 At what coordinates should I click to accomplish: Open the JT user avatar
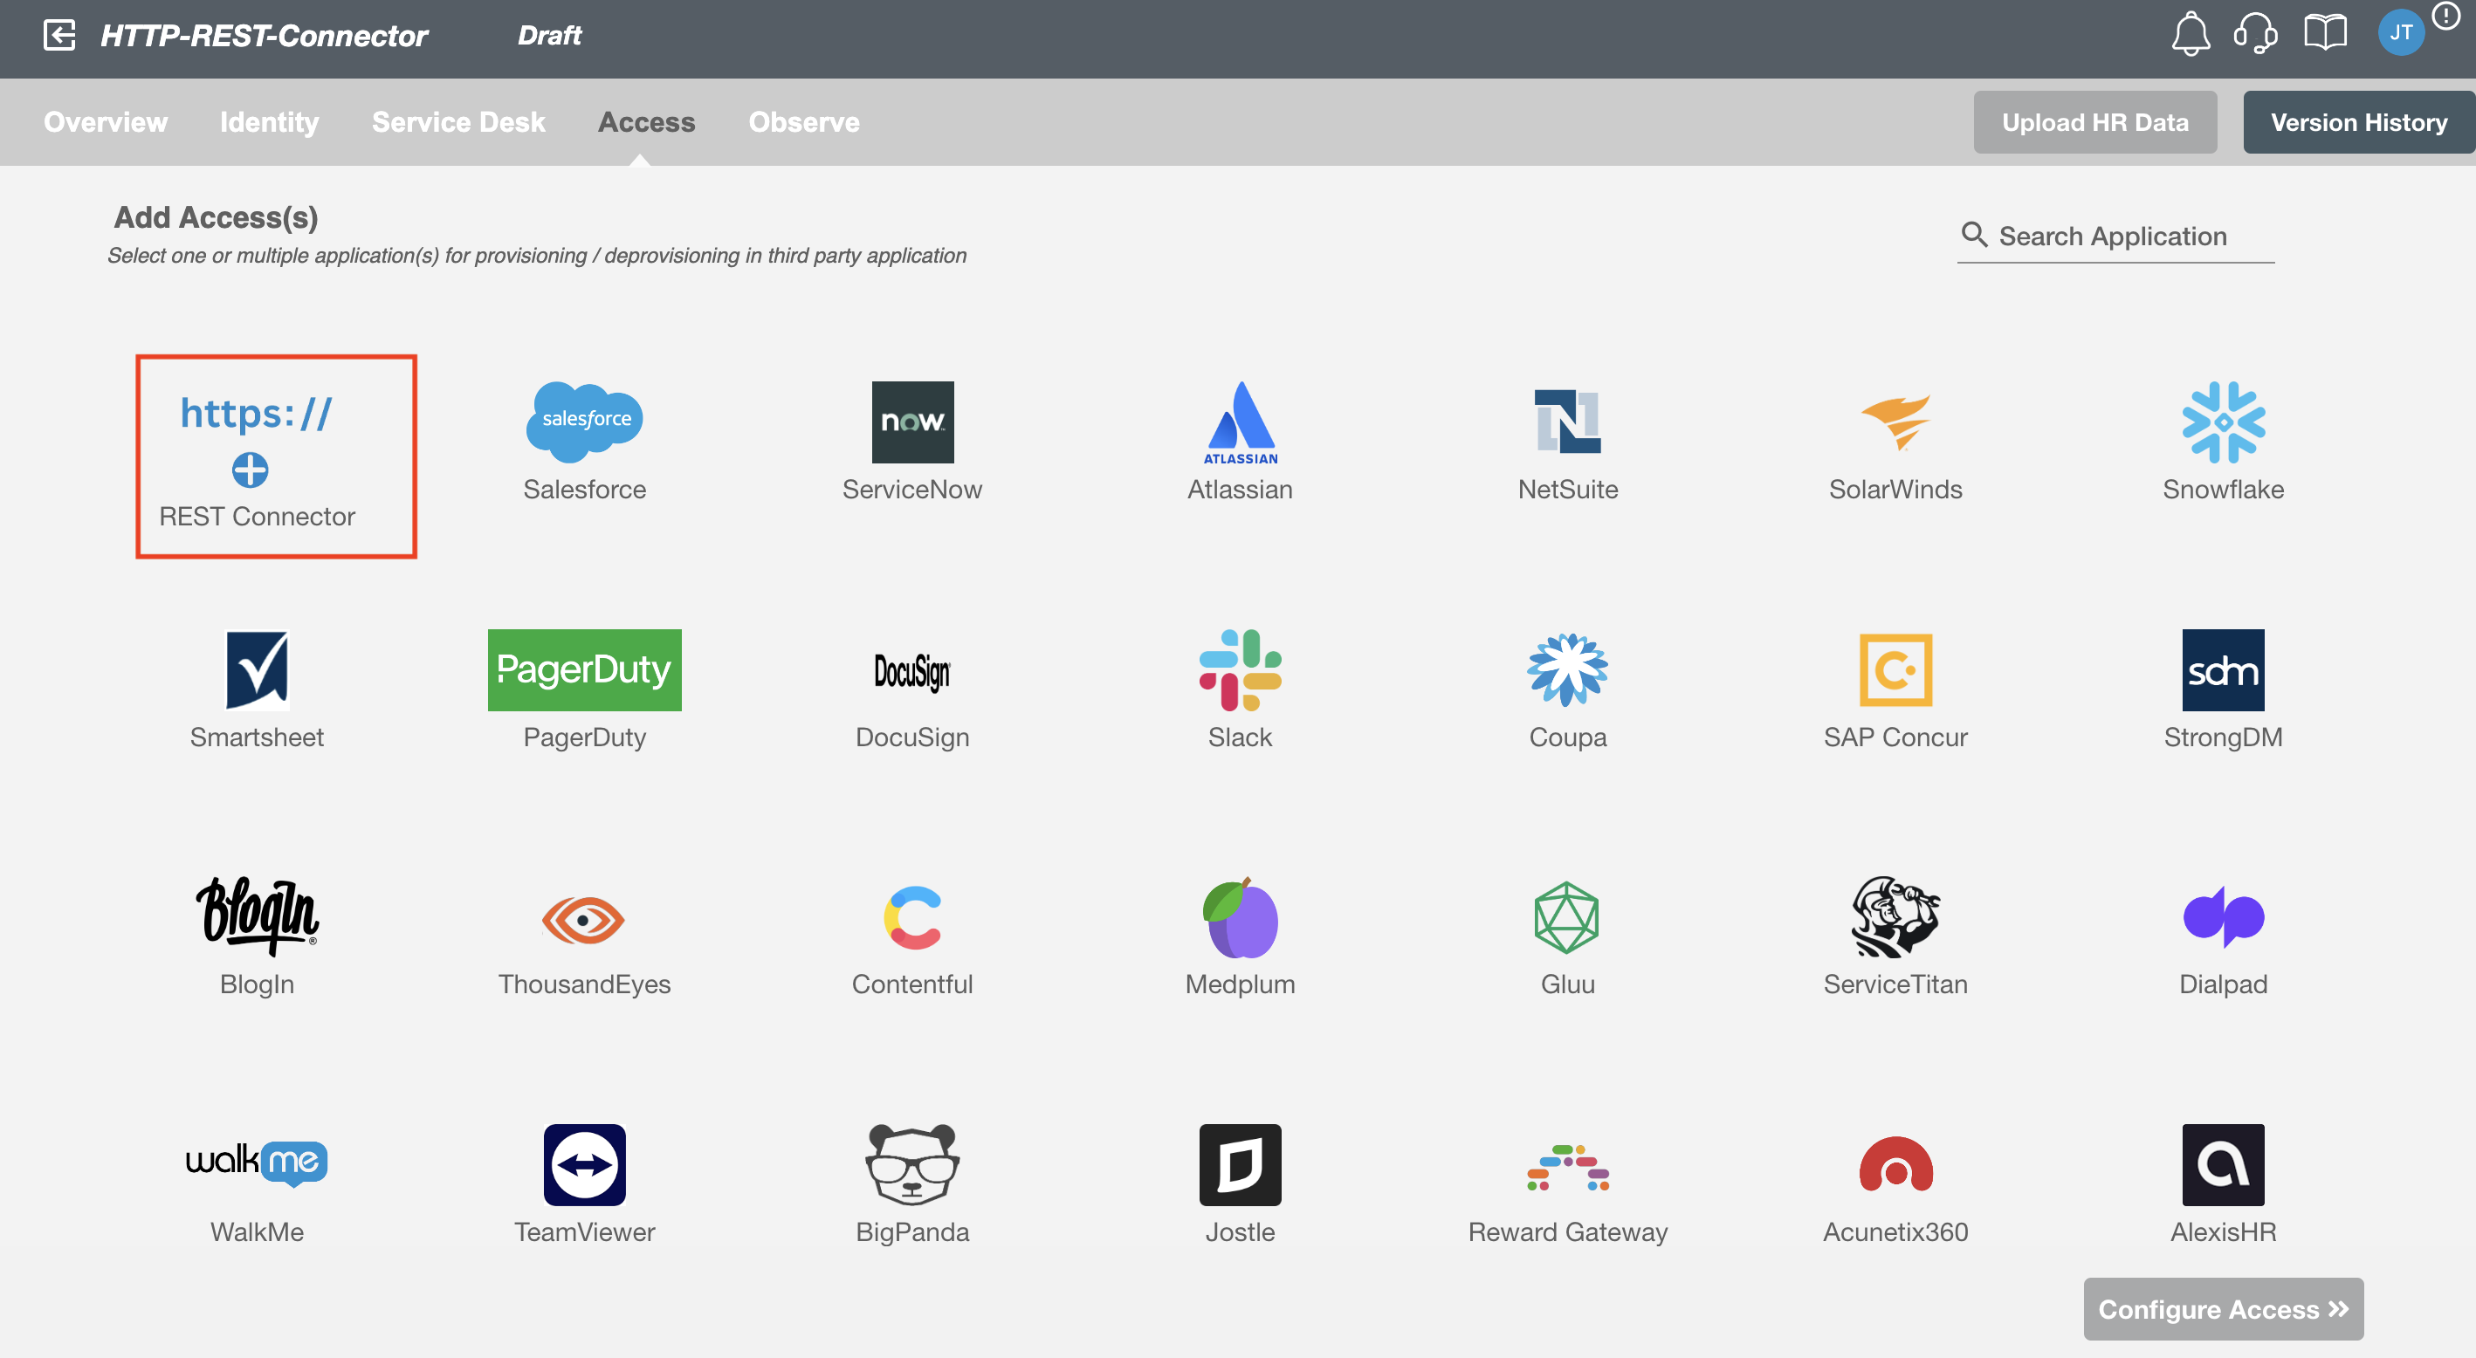click(2400, 34)
